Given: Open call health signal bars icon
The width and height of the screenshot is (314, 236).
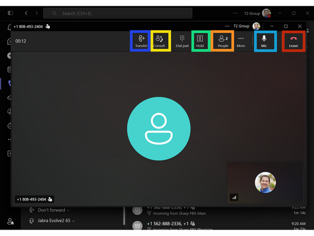Looking at the screenshot, I should pos(234,198).
